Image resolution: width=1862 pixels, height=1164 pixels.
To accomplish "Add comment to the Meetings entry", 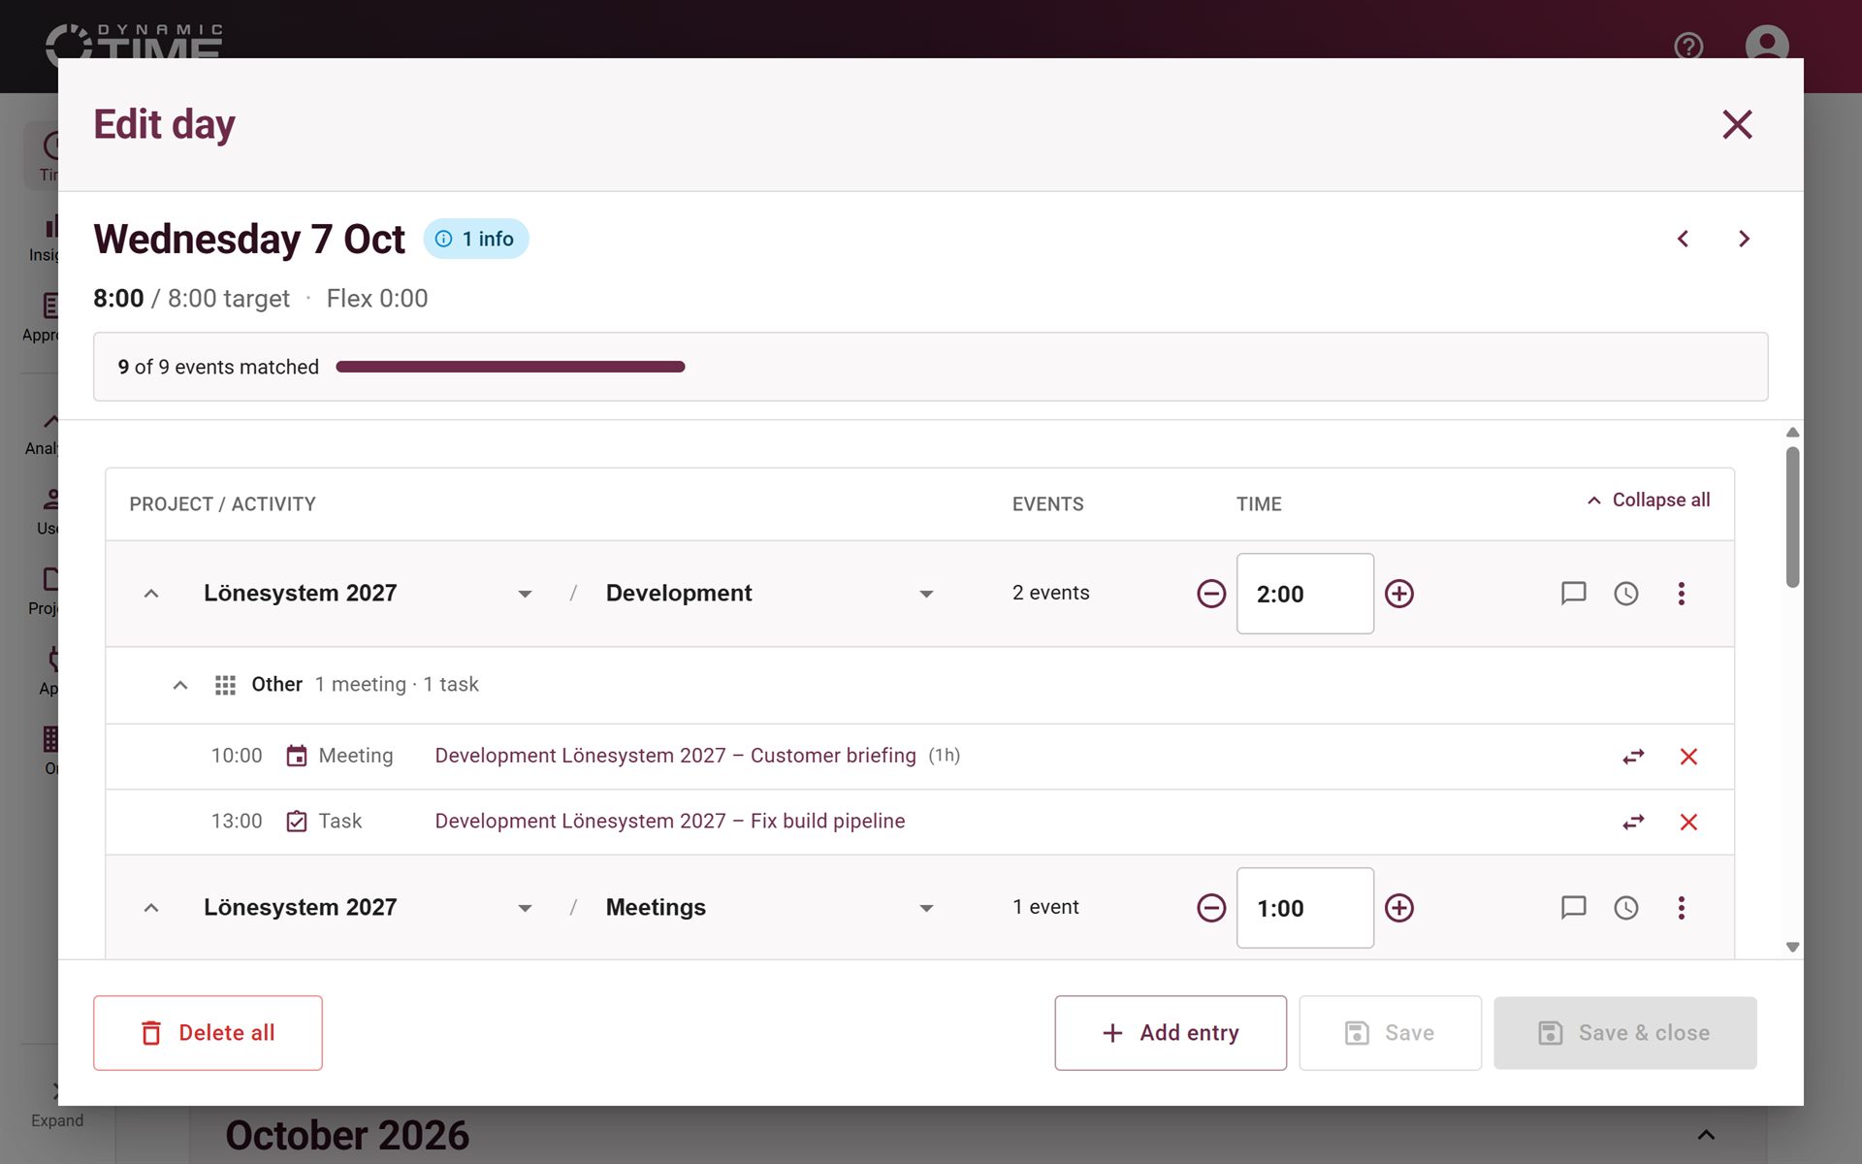I will pyautogui.click(x=1573, y=908).
